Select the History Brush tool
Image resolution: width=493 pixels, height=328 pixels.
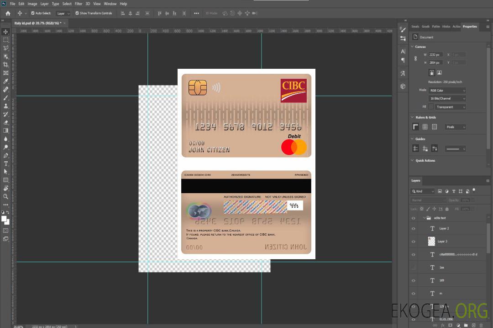coord(5,114)
